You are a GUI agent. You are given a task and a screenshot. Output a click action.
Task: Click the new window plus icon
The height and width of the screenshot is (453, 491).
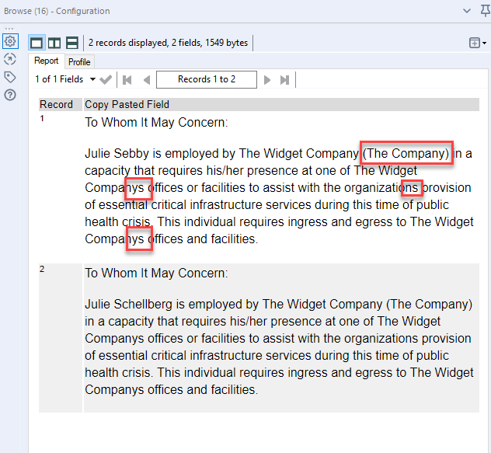coord(475,43)
